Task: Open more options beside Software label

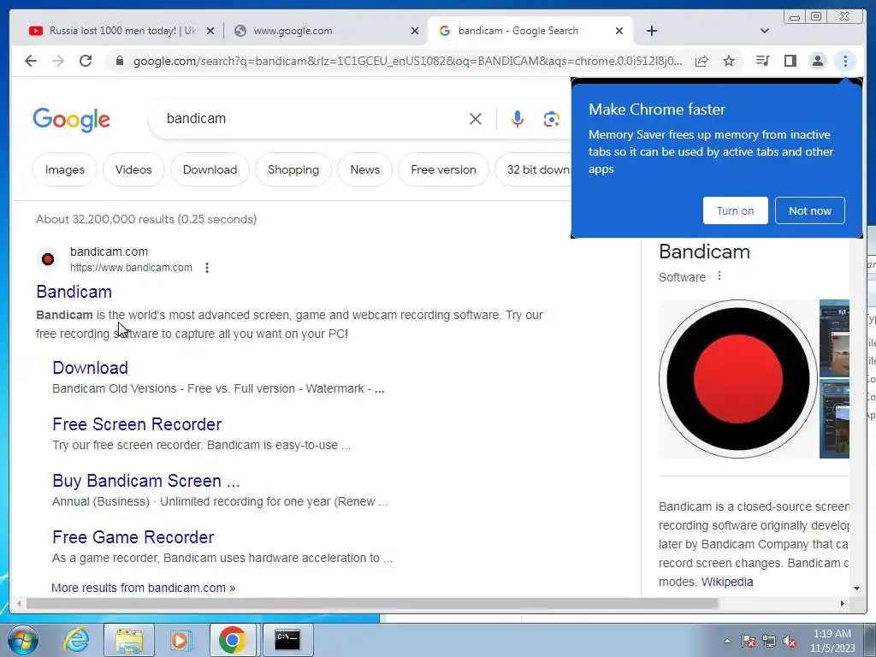Action: tap(719, 276)
